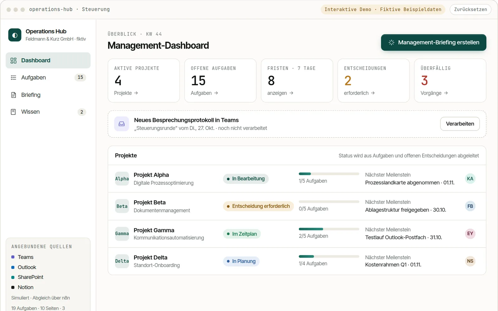Screen dimensions: 498x311
Task: Click Projekt Gamma progress bar
Action: (x=329, y=229)
